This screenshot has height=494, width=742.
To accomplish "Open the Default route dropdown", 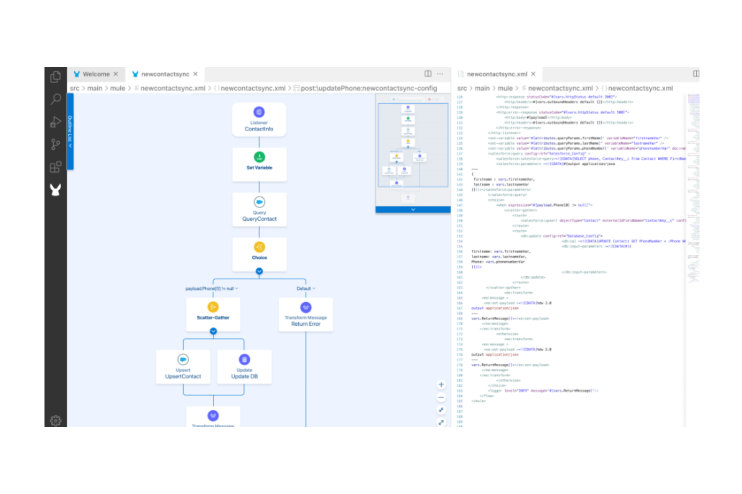I will tap(306, 289).
